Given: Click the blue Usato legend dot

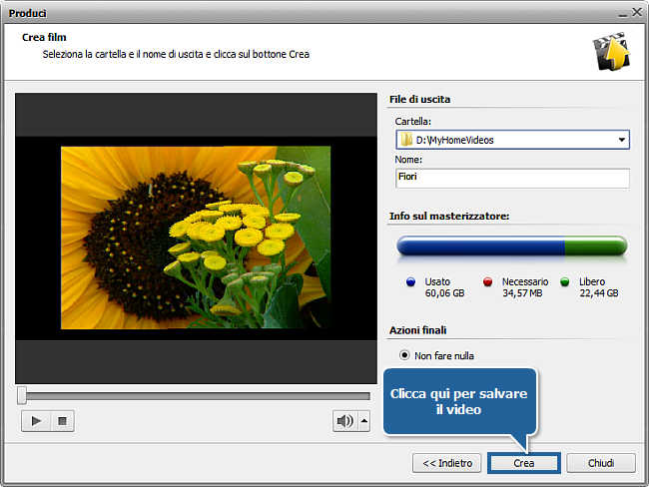Looking at the screenshot, I should tap(410, 282).
